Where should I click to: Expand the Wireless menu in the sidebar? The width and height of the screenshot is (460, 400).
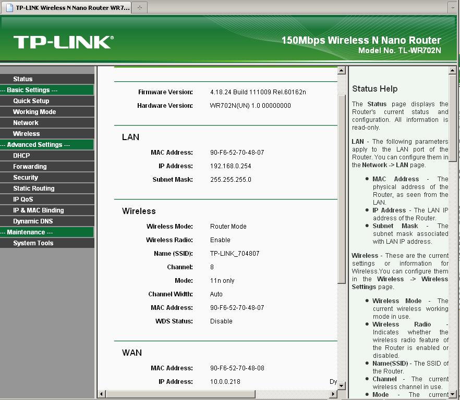coord(27,134)
